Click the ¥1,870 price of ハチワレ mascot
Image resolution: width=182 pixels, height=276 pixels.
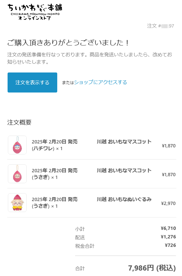tap(169, 146)
